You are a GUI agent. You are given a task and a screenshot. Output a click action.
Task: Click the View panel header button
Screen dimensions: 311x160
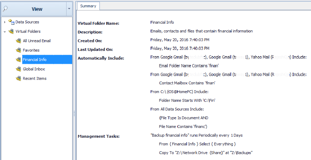click(34, 9)
